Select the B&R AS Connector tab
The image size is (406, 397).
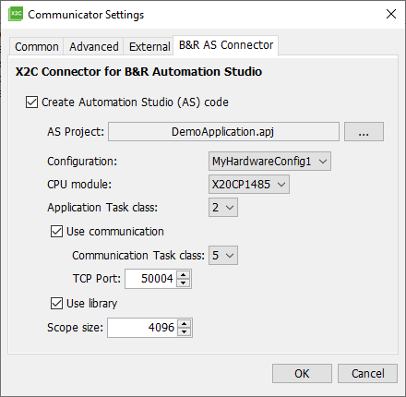coord(226,45)
